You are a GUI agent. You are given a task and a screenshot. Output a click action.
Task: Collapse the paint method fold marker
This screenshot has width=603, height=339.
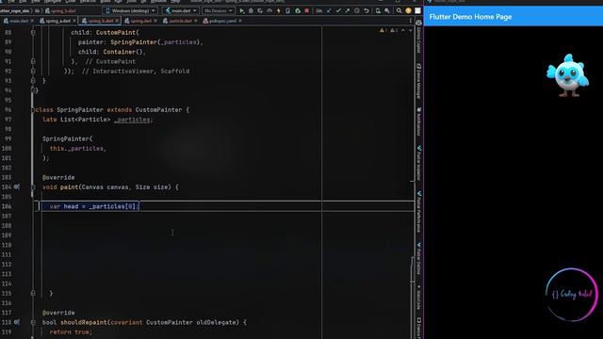click(33, 187)
